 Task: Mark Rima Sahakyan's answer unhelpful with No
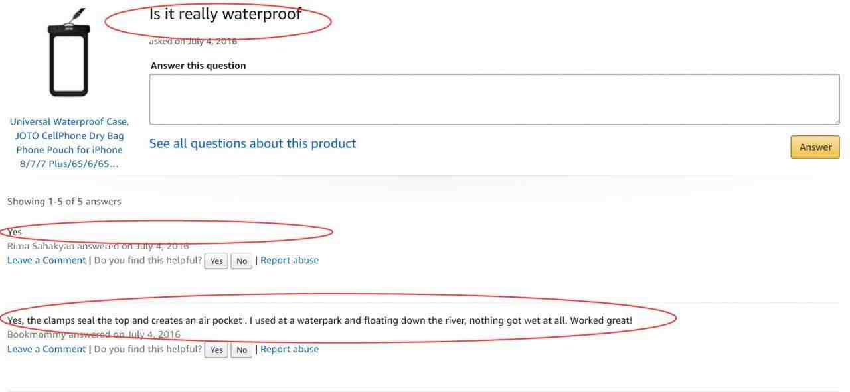[242, 261]
